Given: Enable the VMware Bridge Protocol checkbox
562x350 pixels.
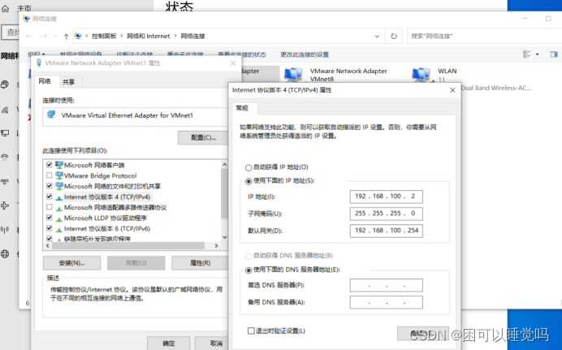Looking at the screenshot, I should tap(50, 175).
